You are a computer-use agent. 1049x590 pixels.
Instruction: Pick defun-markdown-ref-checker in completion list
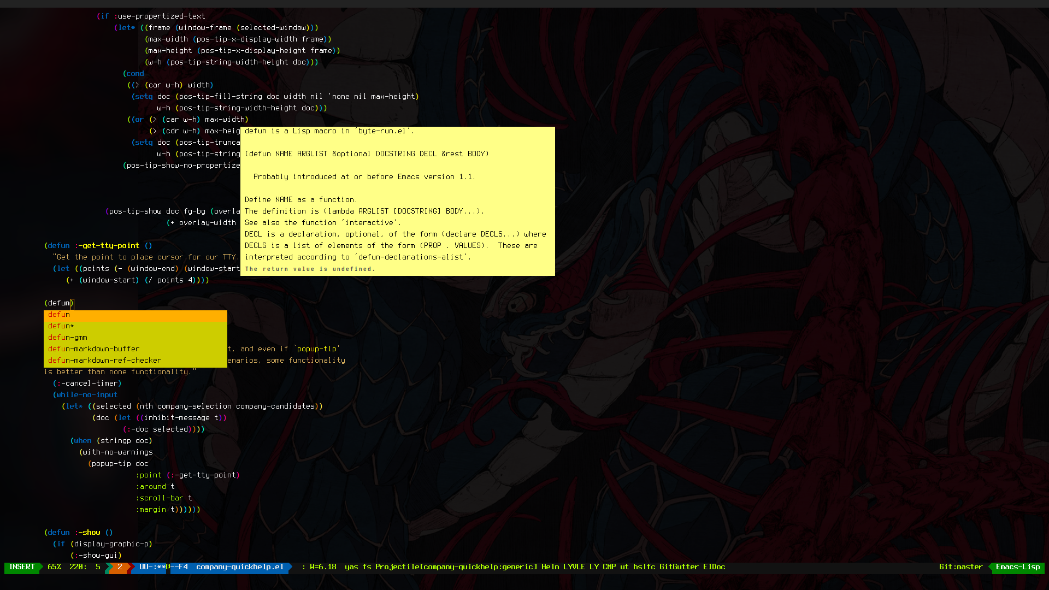104,361
